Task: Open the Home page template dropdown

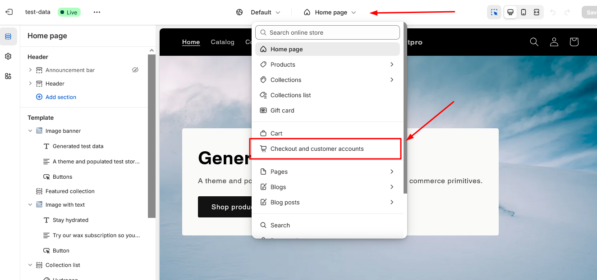Action: (331, 12)
